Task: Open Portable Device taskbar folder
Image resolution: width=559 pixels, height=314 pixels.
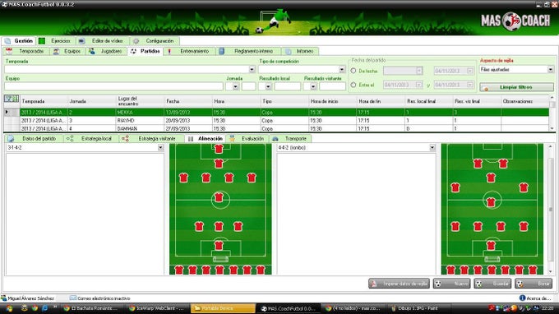Action: click(223, 308)
